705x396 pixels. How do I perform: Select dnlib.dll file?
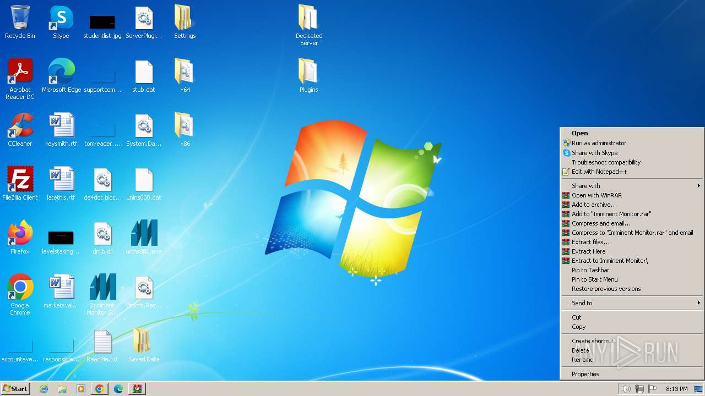pyautogui.click(x=102, y=238)
